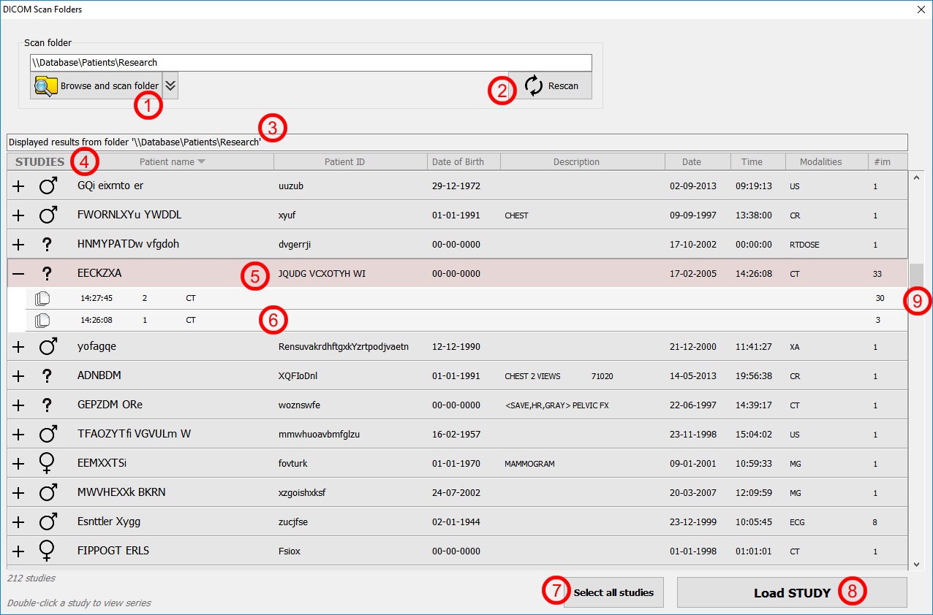Click the series icon for series 14:27:45

[42, 298]
